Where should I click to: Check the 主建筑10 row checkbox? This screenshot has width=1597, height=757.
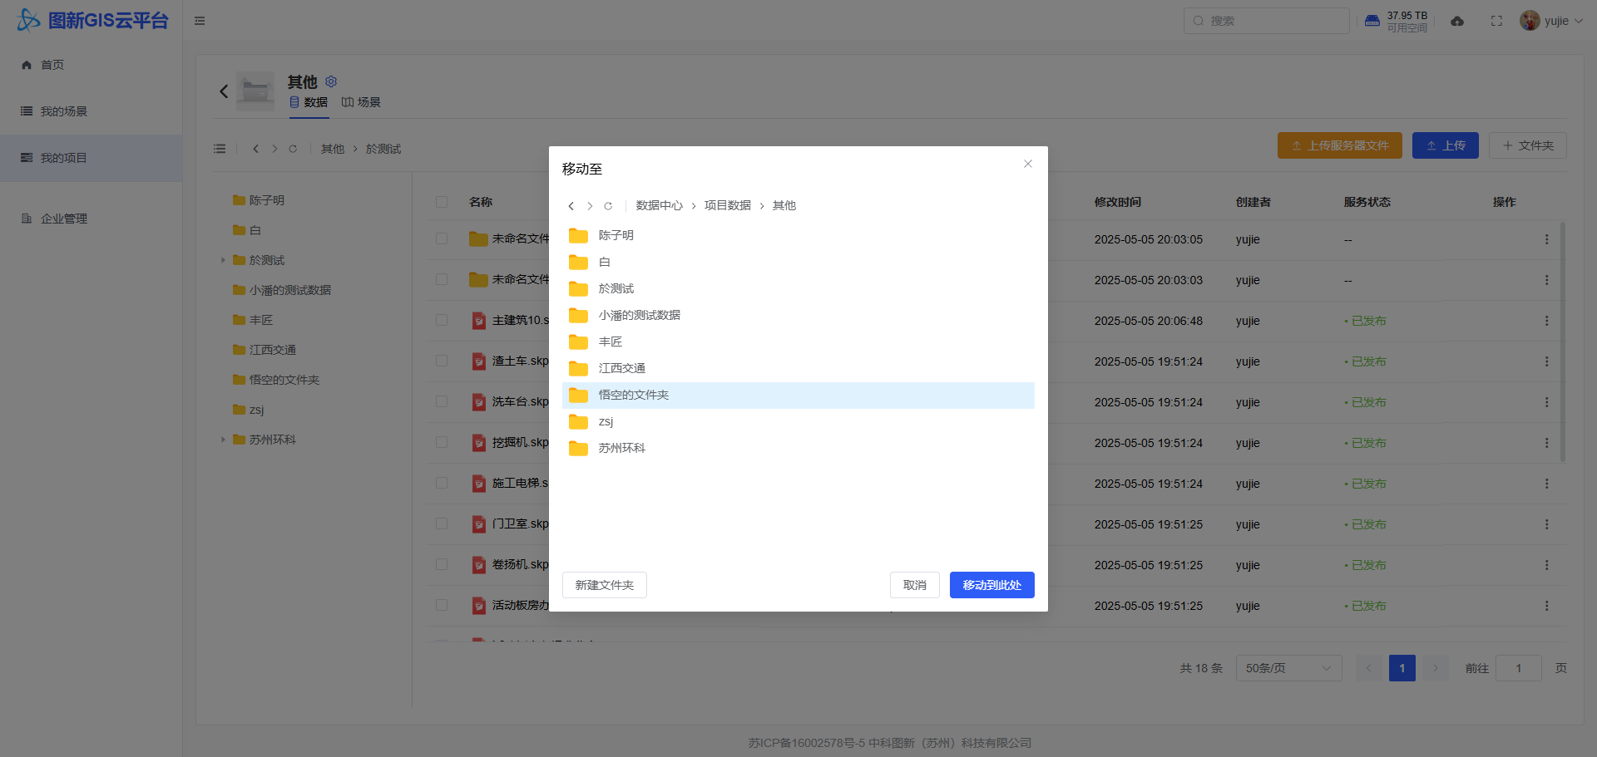click(442, 320)
